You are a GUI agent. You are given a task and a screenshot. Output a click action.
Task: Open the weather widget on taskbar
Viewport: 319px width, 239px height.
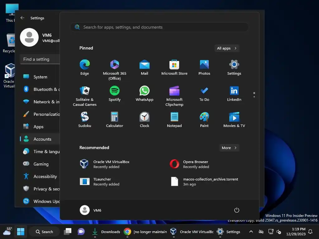point(7,232)
